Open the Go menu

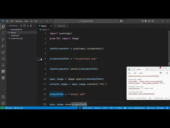[x=31, y=21]
